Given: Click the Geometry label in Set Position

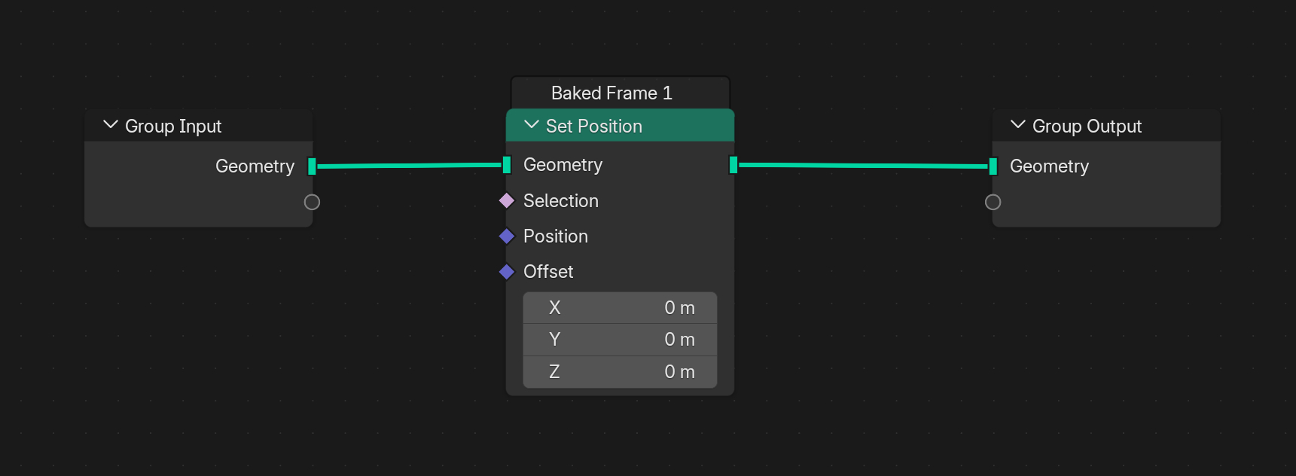Looking at the screenshot, I should coord(563,165).
